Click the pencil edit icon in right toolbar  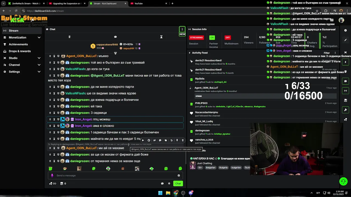coord(346,40)
